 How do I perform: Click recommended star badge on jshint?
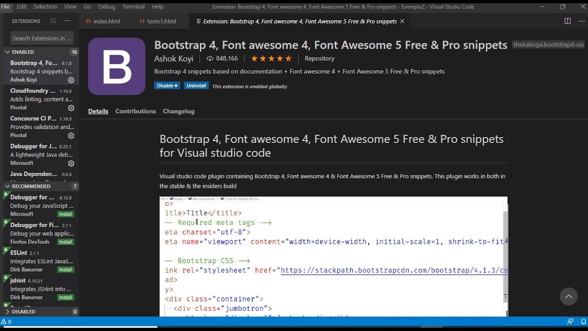click(x=6, y=278)
